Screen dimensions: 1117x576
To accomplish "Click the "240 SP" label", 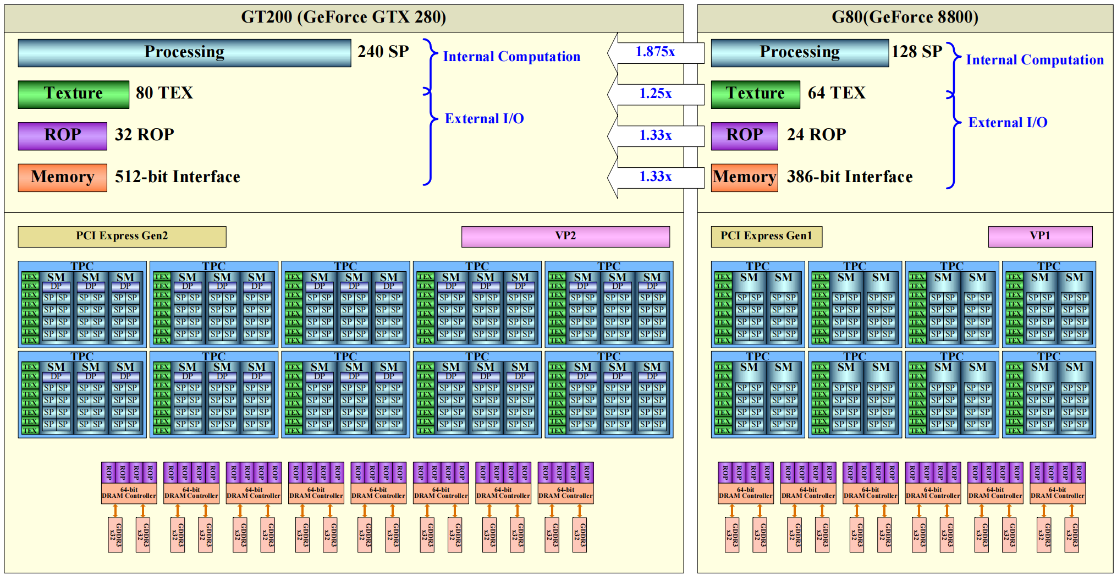I will click(x=383, y=52).
